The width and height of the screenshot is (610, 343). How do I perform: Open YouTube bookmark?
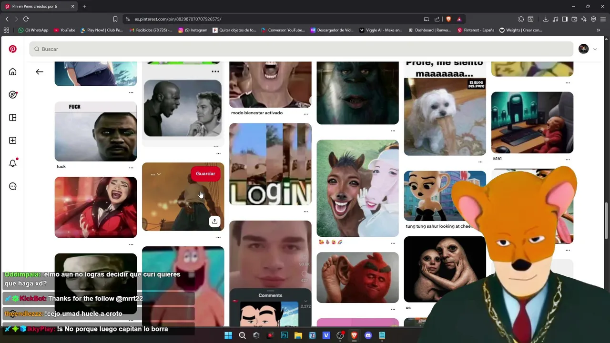pyautogui.click(x=65, y=30)
